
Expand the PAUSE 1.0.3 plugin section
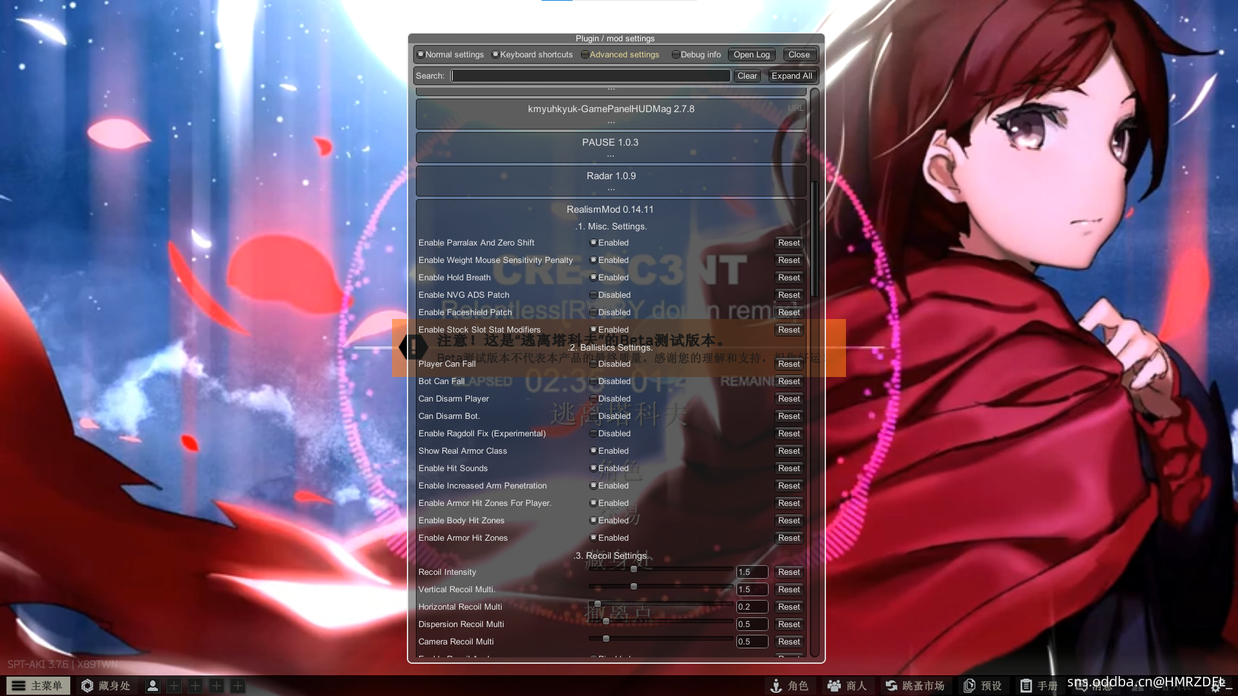[610, 142]
